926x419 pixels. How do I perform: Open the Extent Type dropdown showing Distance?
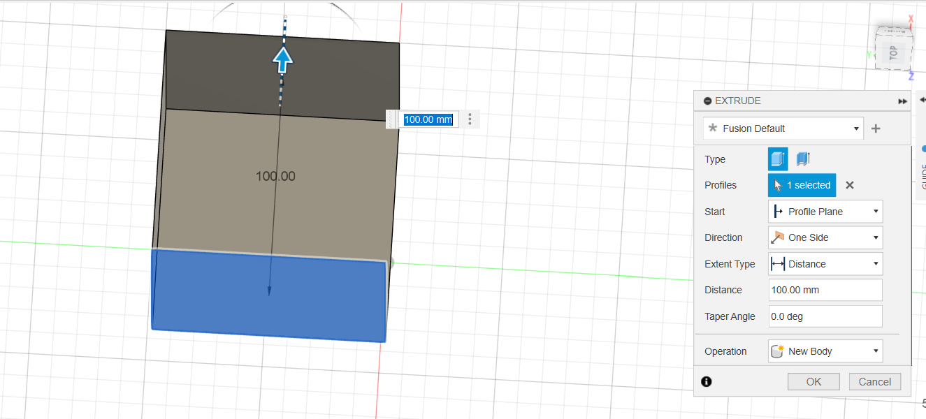(x=825, y=264)
